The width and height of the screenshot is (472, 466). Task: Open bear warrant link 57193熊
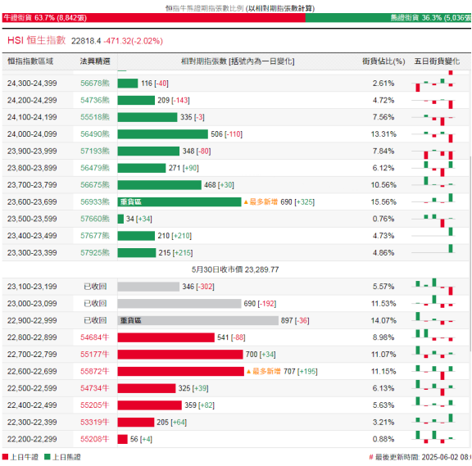pos(95,151)
